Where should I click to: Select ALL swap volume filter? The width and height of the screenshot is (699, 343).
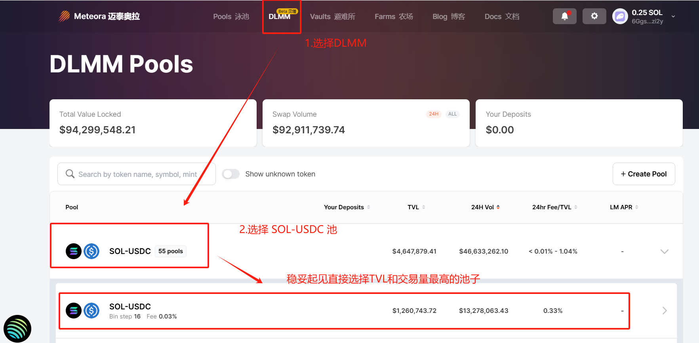452,114
